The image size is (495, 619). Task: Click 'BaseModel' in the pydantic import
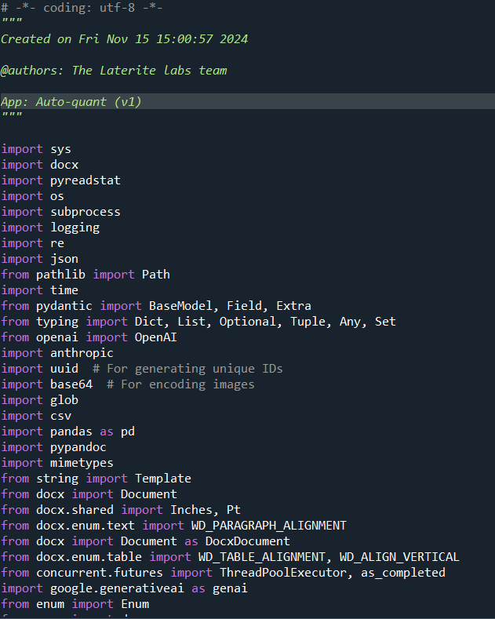[180, 306]
